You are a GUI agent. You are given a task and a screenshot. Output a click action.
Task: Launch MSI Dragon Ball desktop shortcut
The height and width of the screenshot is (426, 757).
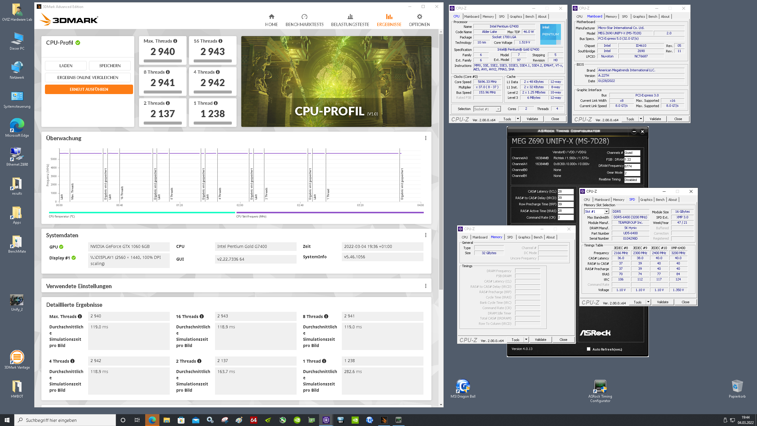(463, 389)
